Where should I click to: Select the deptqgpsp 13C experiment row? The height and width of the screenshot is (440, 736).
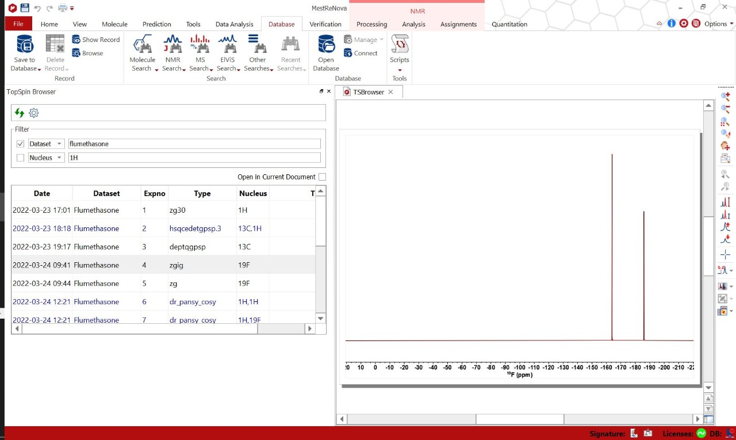[x=163, y=247]
